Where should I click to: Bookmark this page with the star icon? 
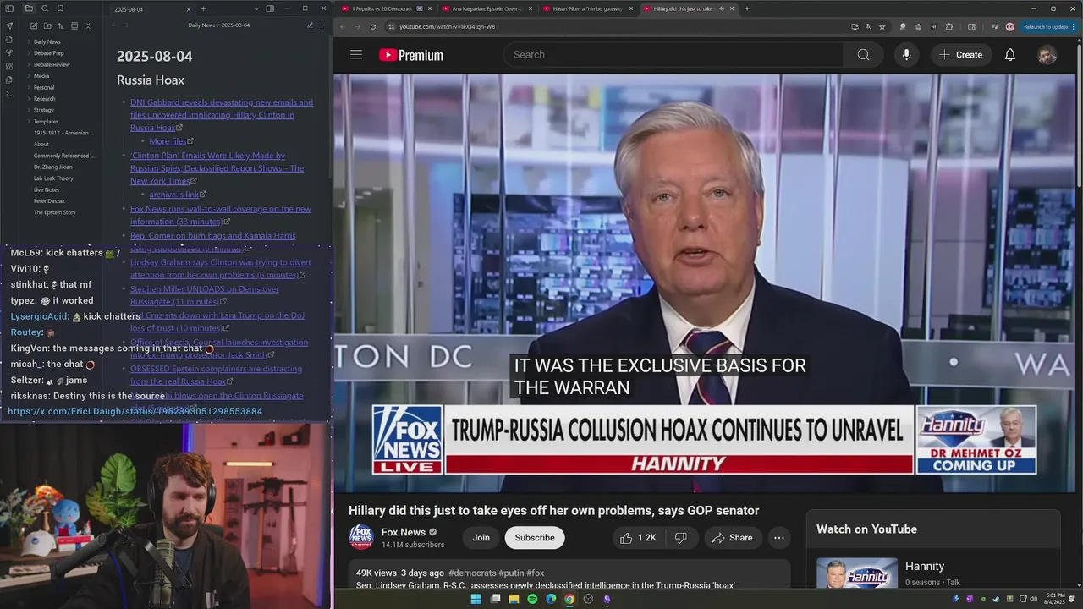click(882, 26)
